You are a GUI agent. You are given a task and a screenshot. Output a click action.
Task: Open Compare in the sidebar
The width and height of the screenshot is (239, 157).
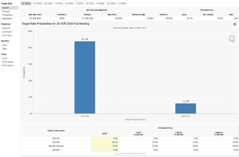tap(6, 12)
